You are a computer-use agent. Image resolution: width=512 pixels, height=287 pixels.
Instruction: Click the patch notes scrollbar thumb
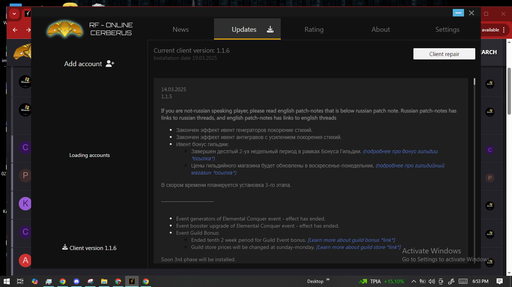point(475,81)
